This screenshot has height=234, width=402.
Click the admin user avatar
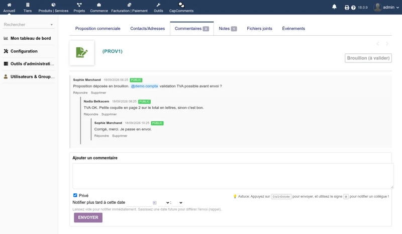click(x=377, y=8)
